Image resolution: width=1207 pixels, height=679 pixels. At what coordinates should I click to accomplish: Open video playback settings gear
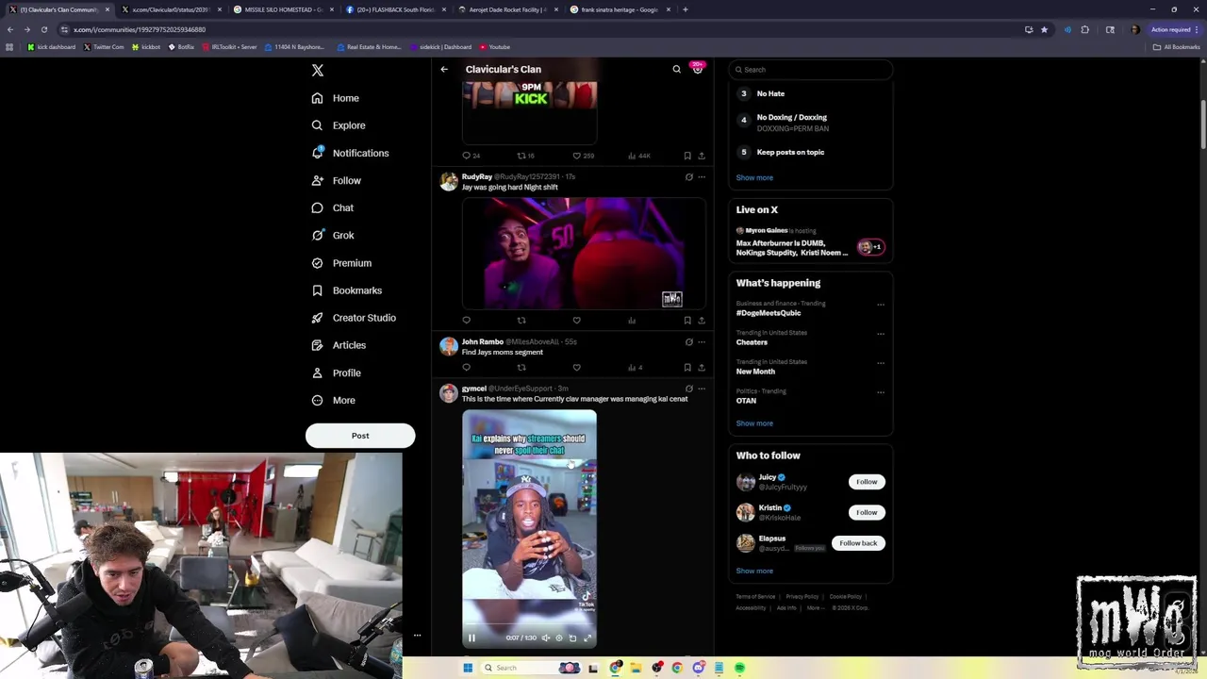point(559,638)
